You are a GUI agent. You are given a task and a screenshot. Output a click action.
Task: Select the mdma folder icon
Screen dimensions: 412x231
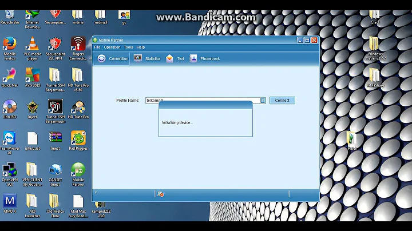78,18
